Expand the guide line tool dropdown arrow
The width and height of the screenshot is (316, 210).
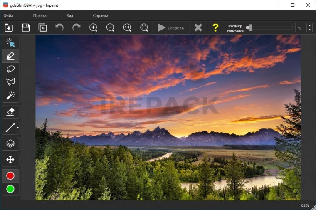(x=17, y=128)
